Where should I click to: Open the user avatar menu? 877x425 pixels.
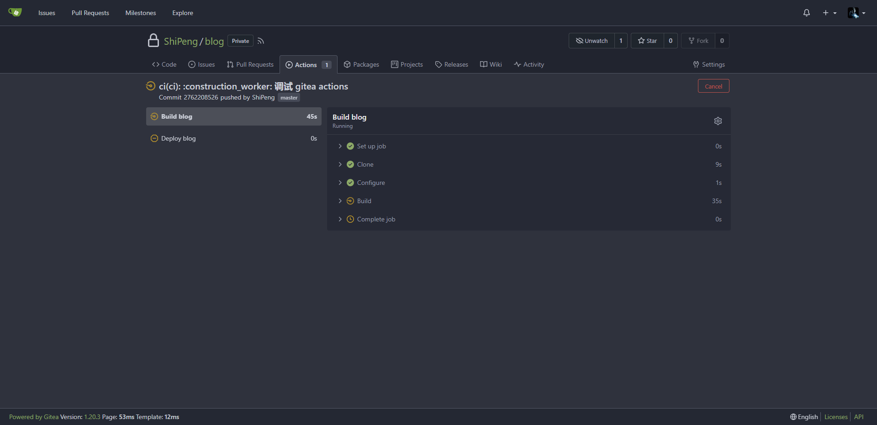856,13
